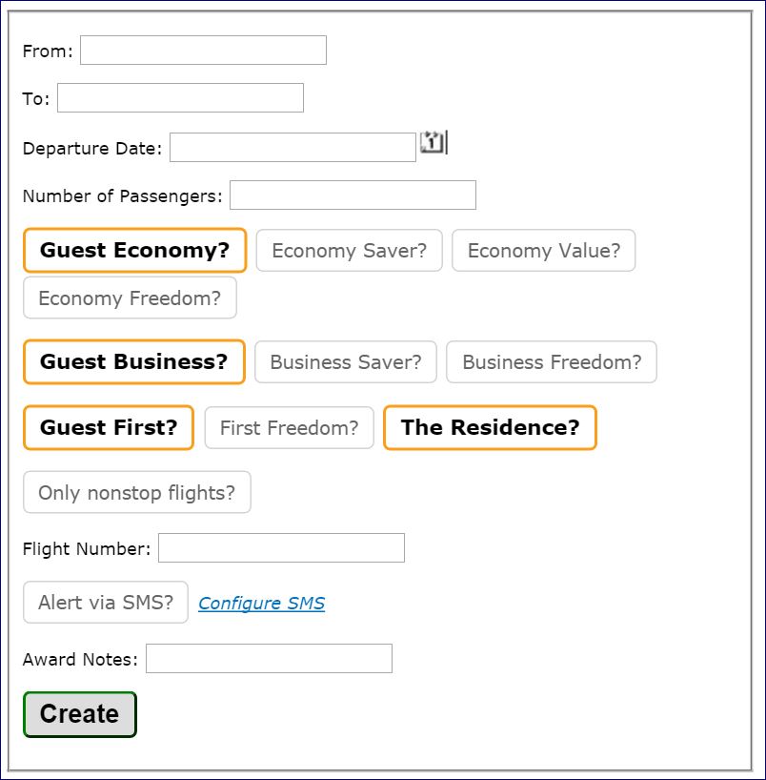766x780 pixels.
Task: Toggle the Guest First option
Action: [109, 427]
